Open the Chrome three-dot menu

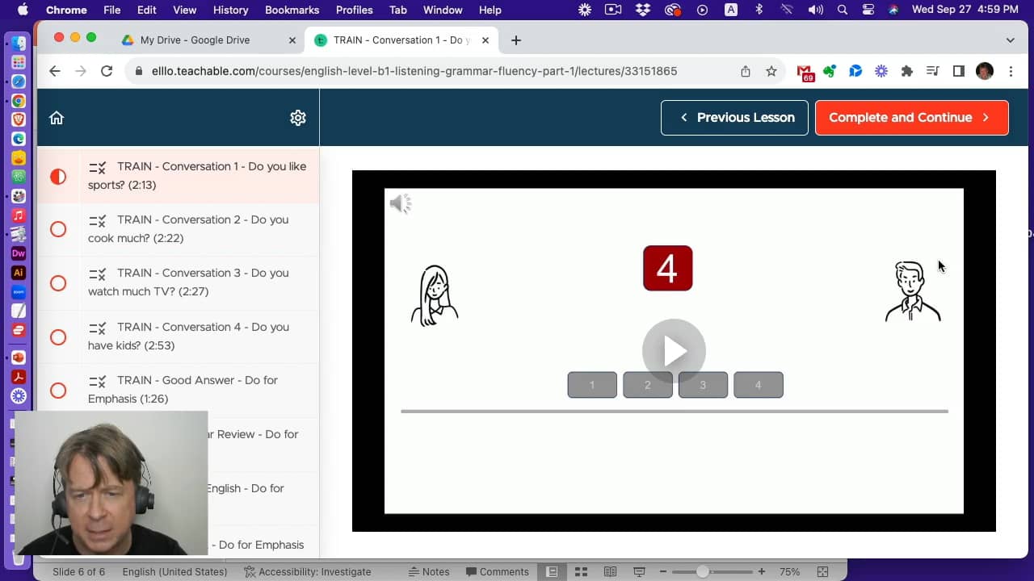click(x=1011, y=71)
